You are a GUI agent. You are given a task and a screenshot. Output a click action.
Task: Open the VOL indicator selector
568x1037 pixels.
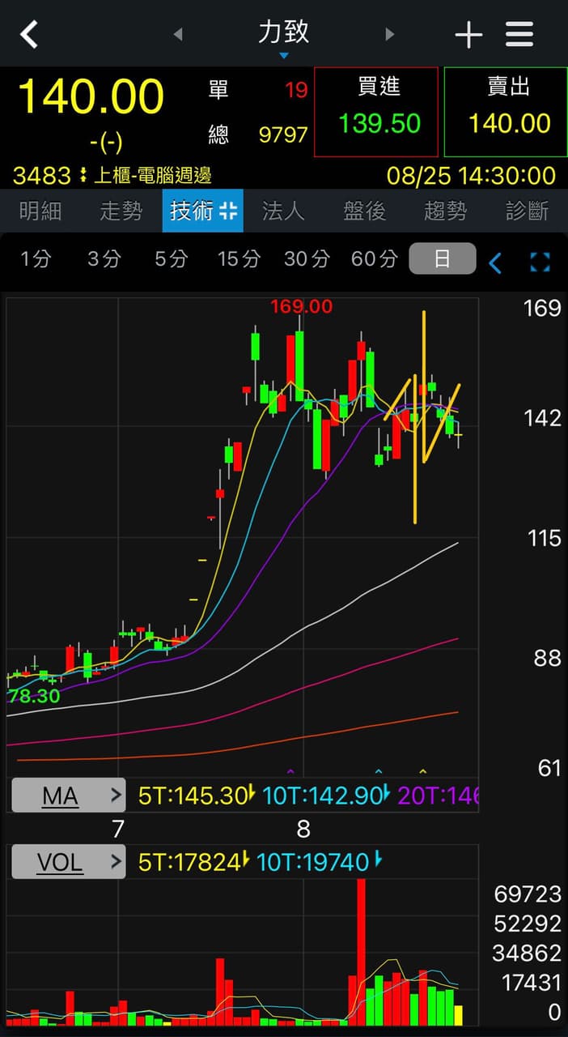[69, 862]
